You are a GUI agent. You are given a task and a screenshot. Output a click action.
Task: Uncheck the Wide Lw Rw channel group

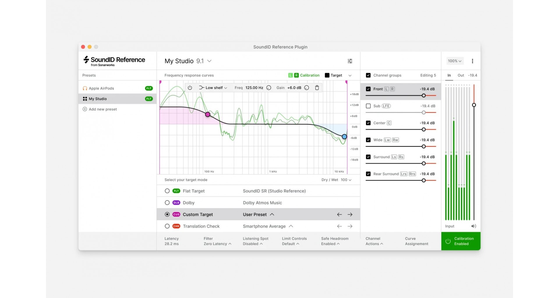368,140
